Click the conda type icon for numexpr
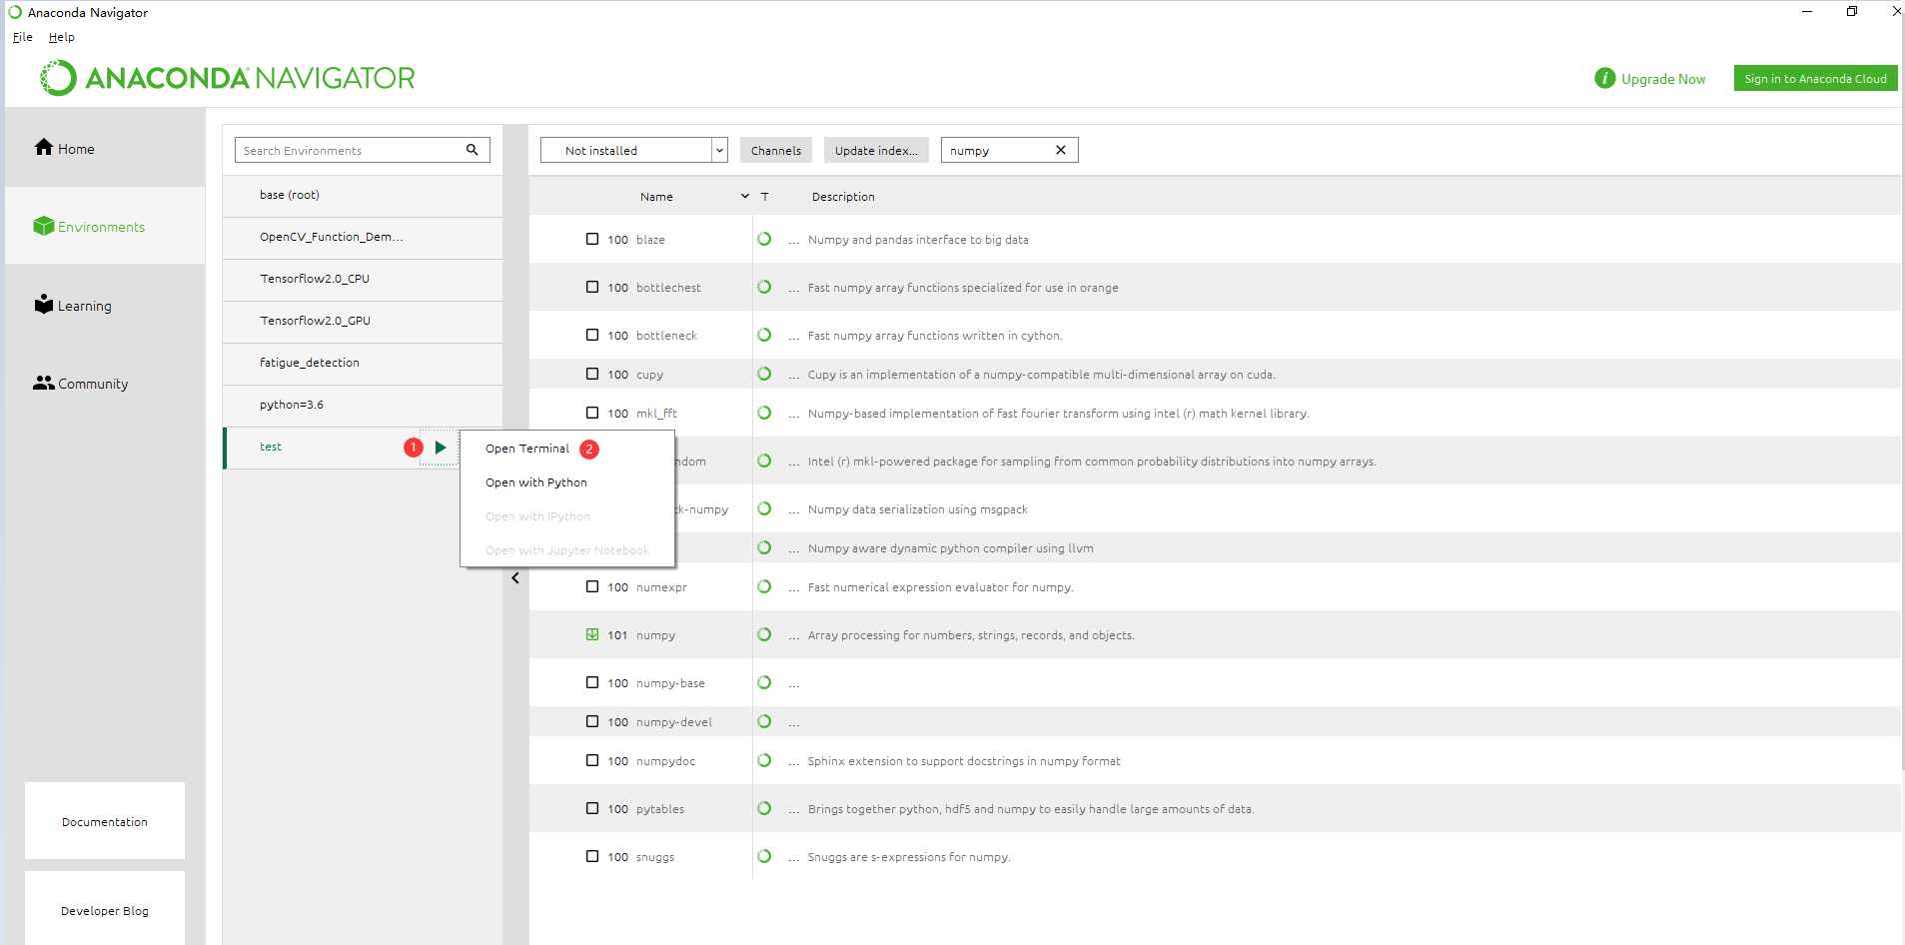Image resolution: width=1905 pixels, height=945 pixels. pos(764,586)
